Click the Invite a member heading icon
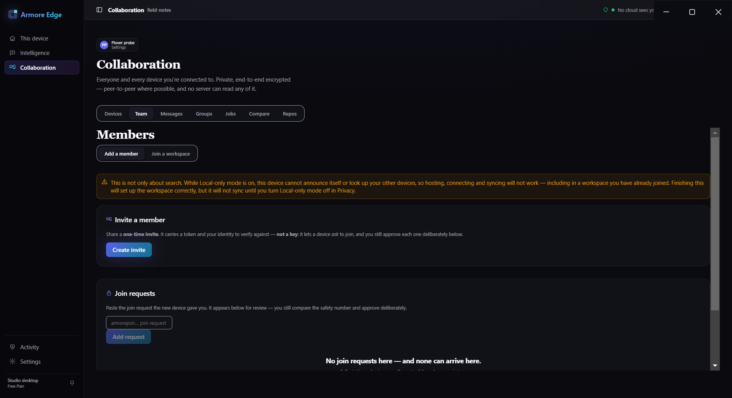 (109, 219)
